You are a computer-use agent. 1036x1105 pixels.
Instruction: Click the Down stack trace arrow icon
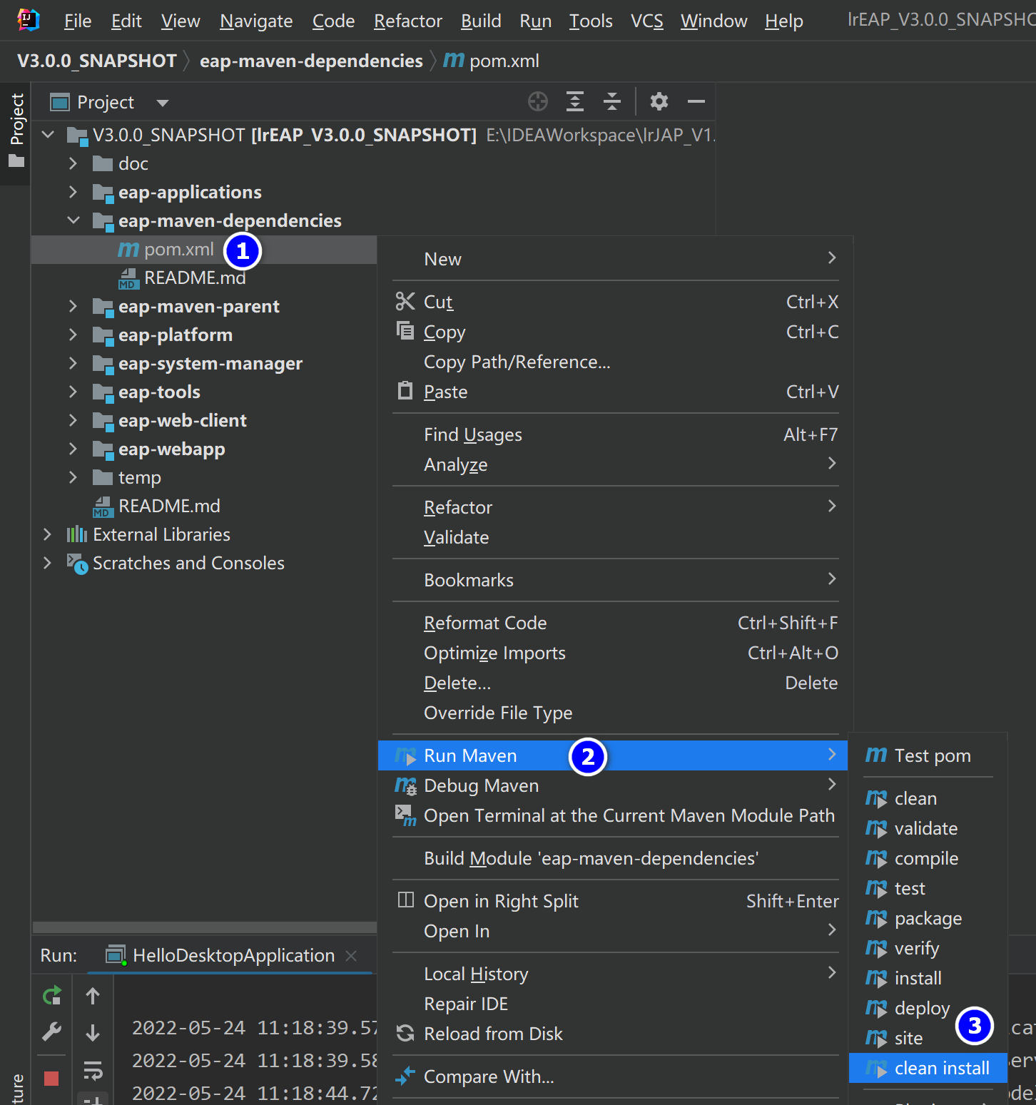[x=93, y=1032]
